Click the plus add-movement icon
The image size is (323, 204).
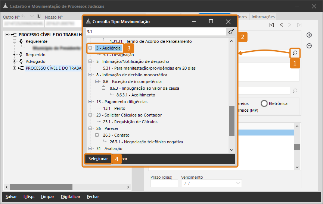[309, 35]
